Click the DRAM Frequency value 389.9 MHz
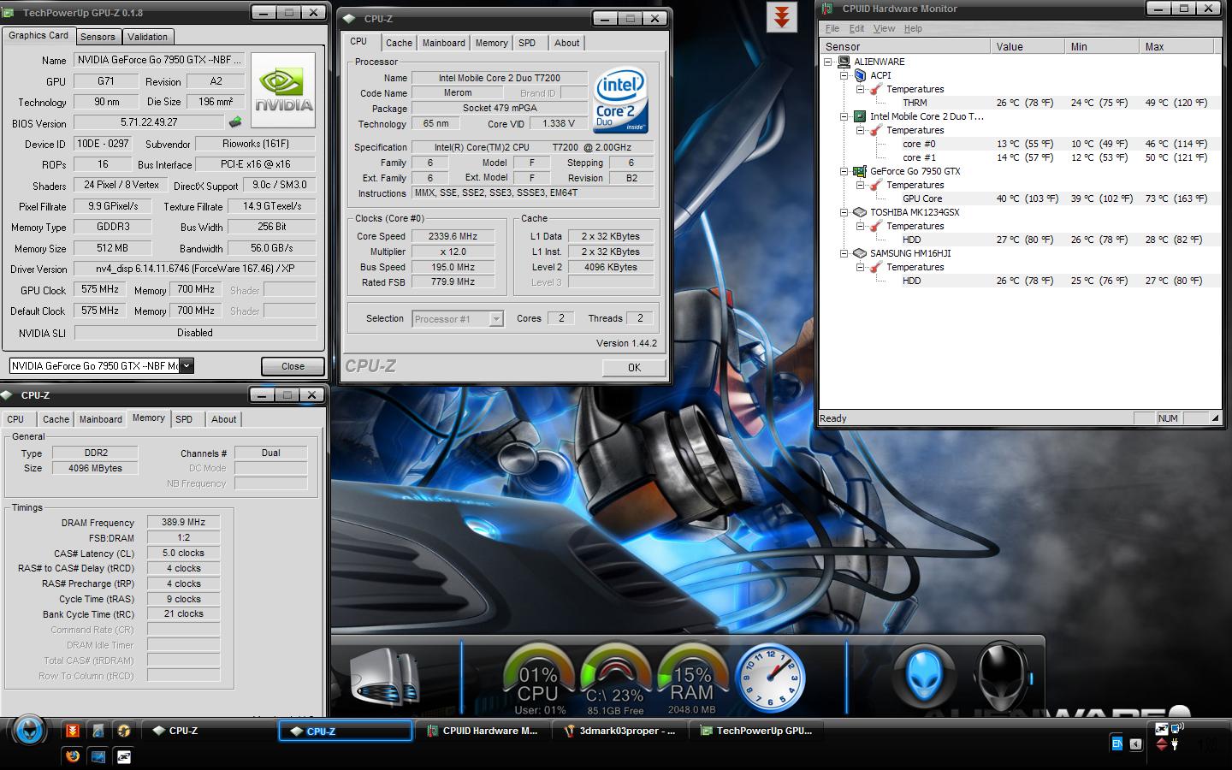1232x770 pixels. (184, 522)
